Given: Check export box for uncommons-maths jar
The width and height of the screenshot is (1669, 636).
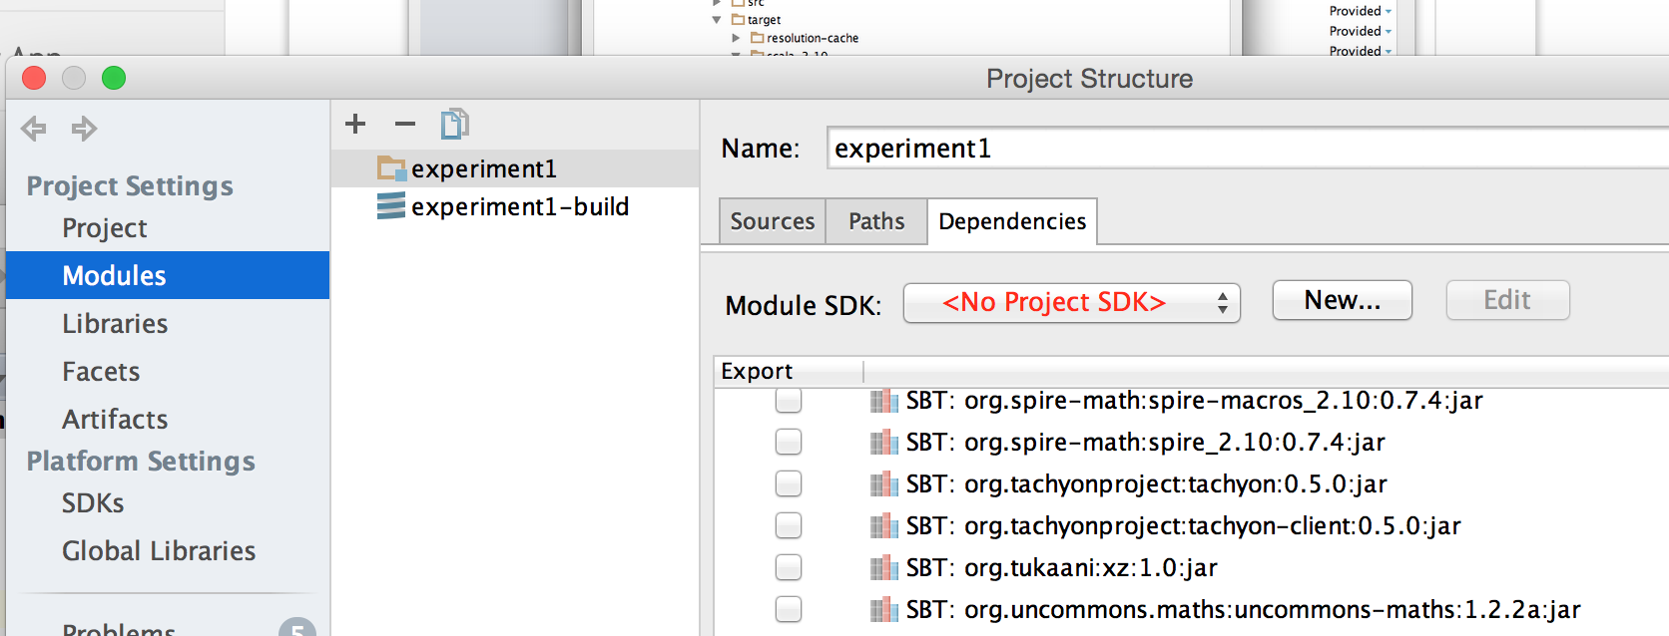Looking at the screenshot, I should (789, 609).
